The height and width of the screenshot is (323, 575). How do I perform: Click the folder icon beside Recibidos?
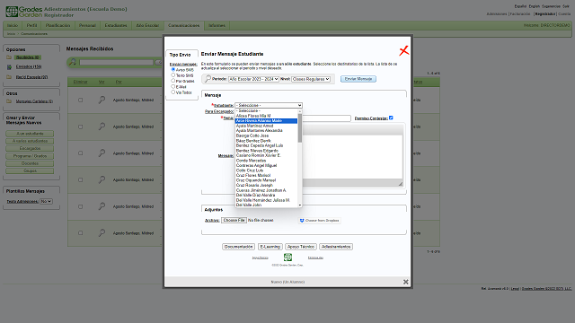(x=9, y=57)
